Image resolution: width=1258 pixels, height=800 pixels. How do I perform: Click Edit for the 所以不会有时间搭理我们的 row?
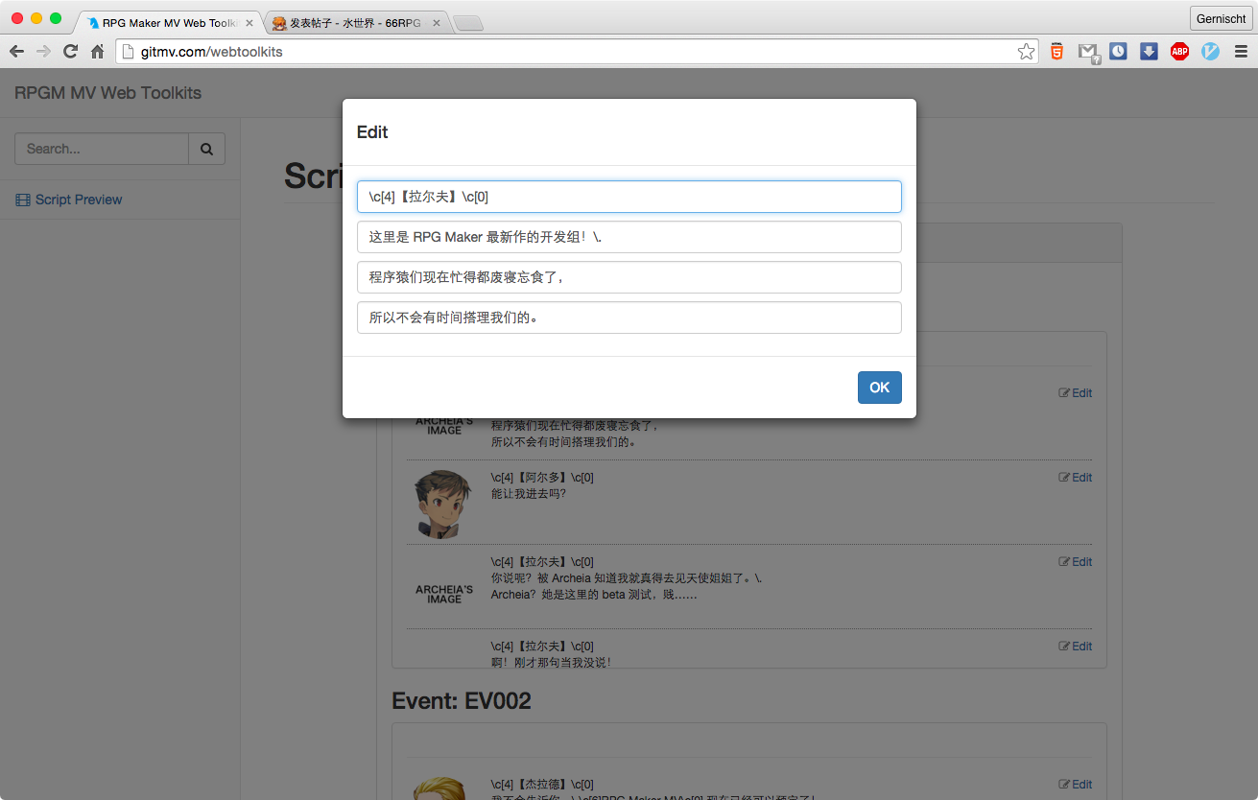1076,393
